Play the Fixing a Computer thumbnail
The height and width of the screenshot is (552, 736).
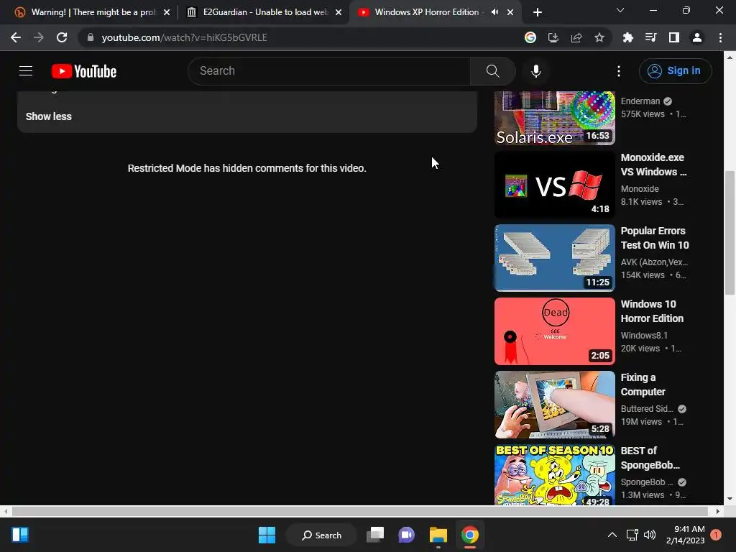(x=555, y=404)
